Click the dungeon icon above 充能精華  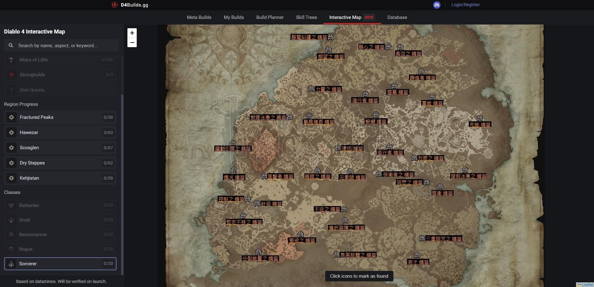click(480, 118)
